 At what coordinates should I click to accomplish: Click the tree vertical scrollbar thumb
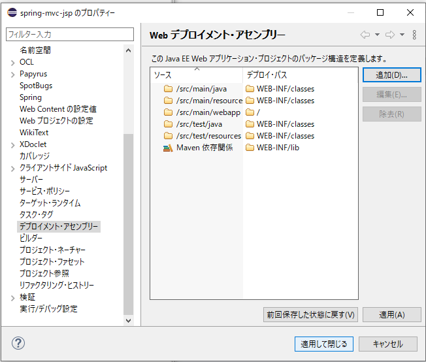tap(129, 224)
